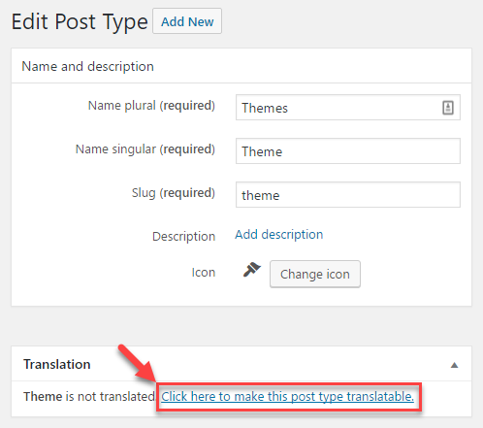Click the Add New button
Screen dimensions: 483x428
tap(187, 21)
